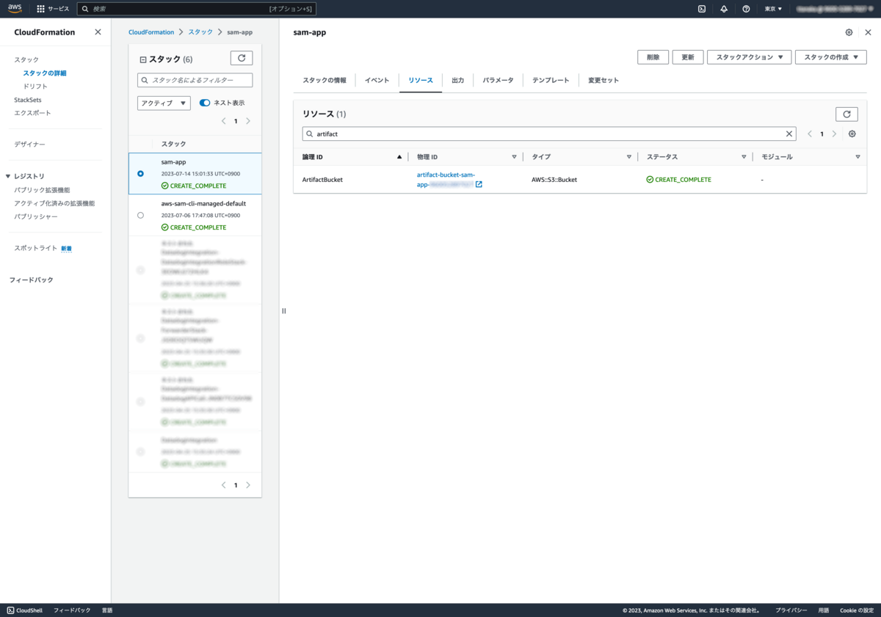Switch to スタックの情報 tab

coord(325,80)
